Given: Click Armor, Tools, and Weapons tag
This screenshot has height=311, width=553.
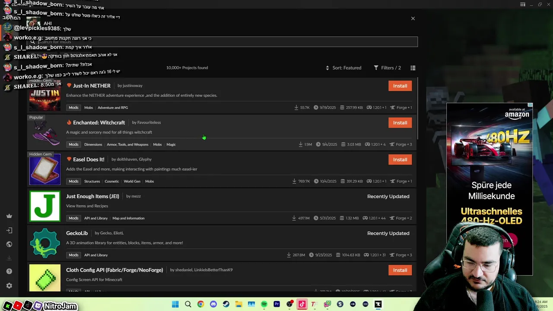Looking at the screenshot, I should (x=127, y=144).
